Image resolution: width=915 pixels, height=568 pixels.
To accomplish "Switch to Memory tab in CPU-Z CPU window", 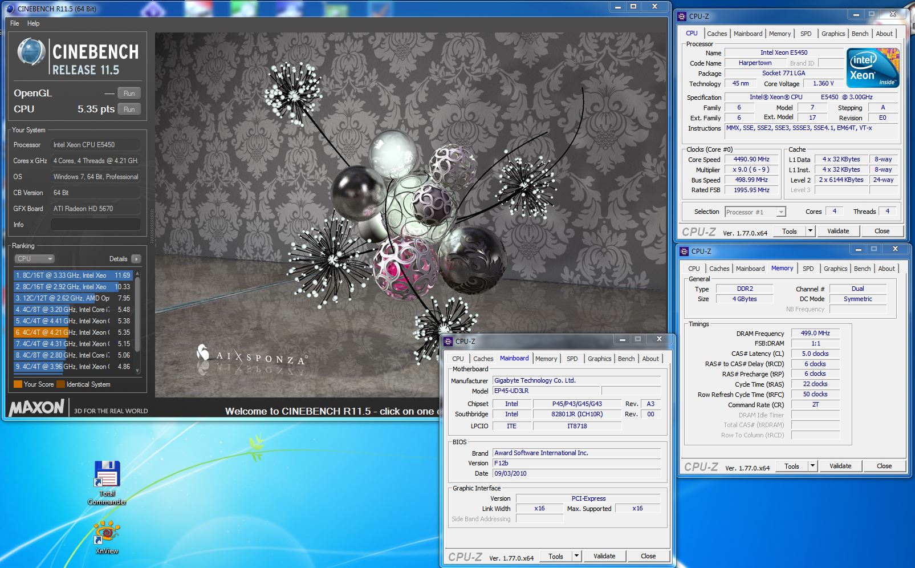I will 780,34.
